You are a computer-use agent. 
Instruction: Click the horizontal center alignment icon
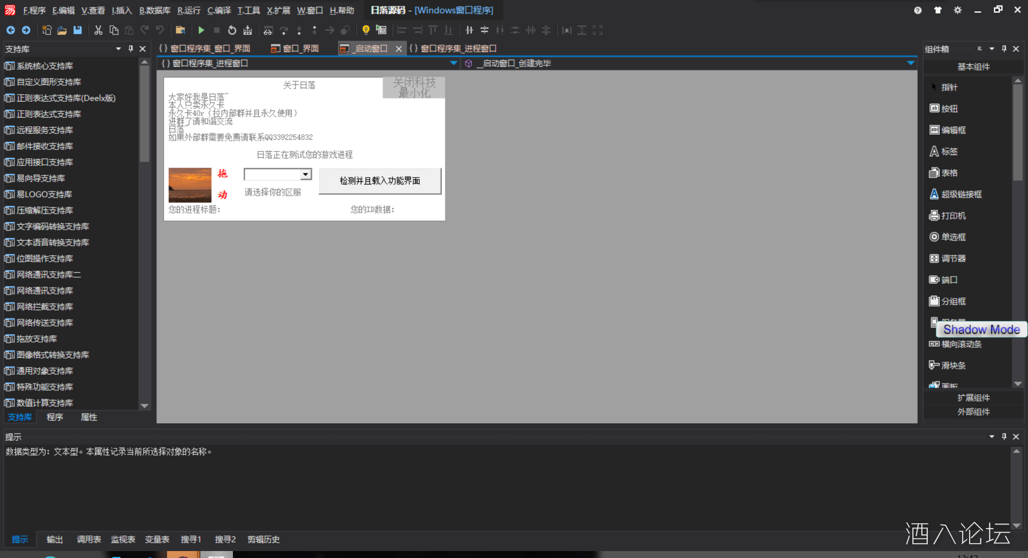click(469, 30)
